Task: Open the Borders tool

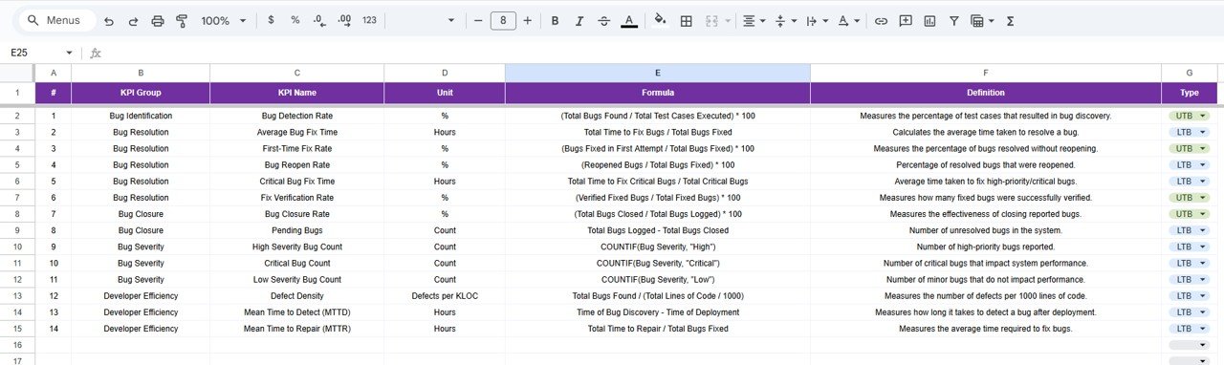Action: point(686,20)
